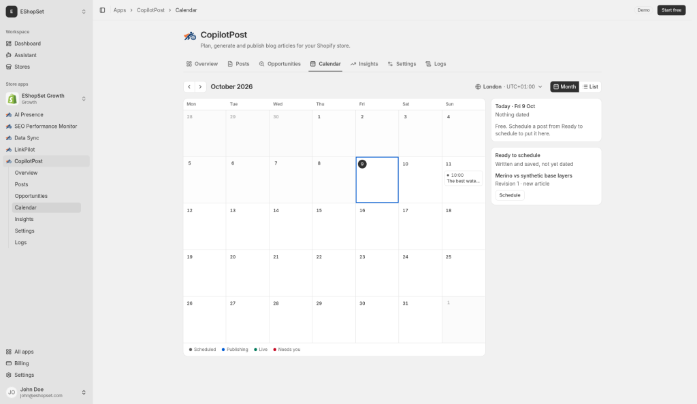Click the CopilotPost breadcrumb link
The height and width of the screenshot is (404, 697).
tap(150, 10)
